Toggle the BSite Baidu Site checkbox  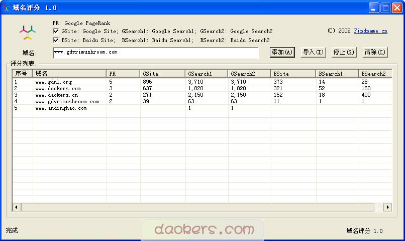56,40
